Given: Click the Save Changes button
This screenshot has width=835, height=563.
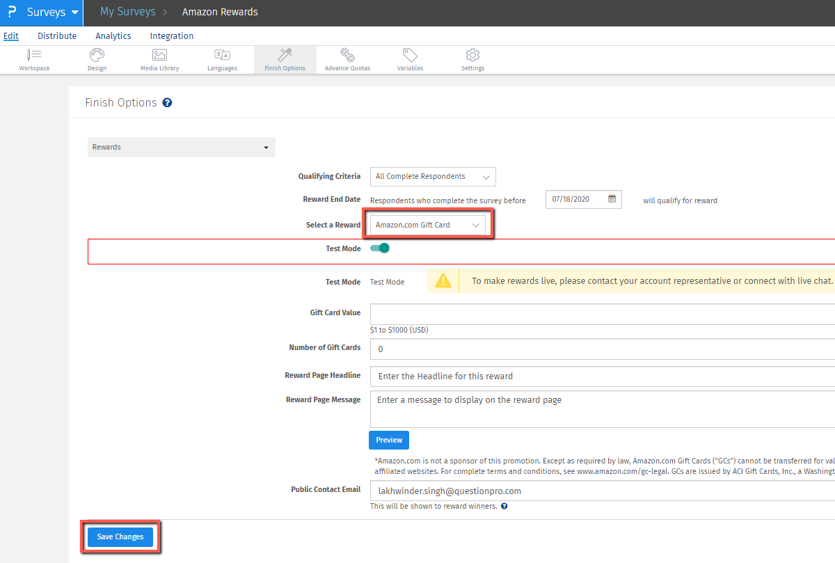Looking at the screenshot, I should [120, 537].
